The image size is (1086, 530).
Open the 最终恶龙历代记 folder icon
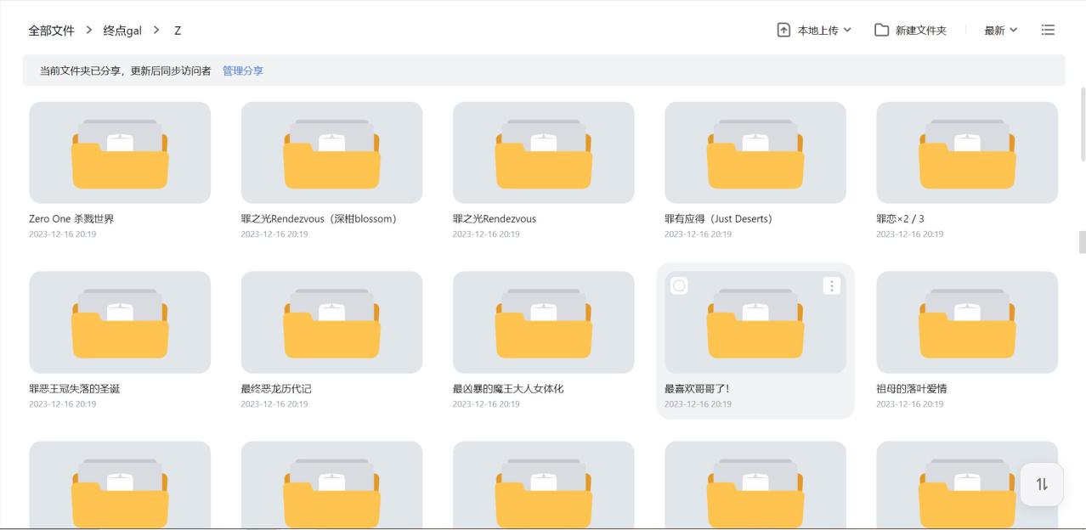[x=331, y=323]
